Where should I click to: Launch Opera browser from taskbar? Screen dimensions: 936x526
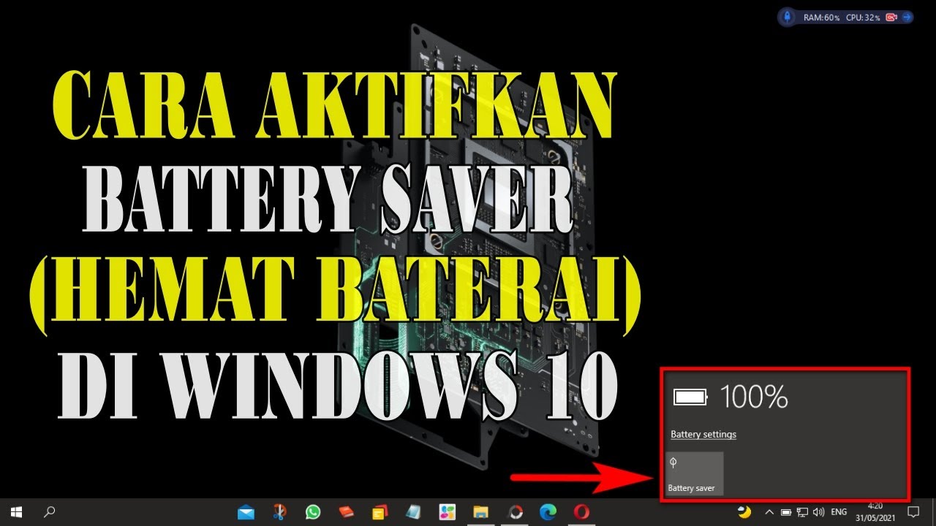point(581,512)
